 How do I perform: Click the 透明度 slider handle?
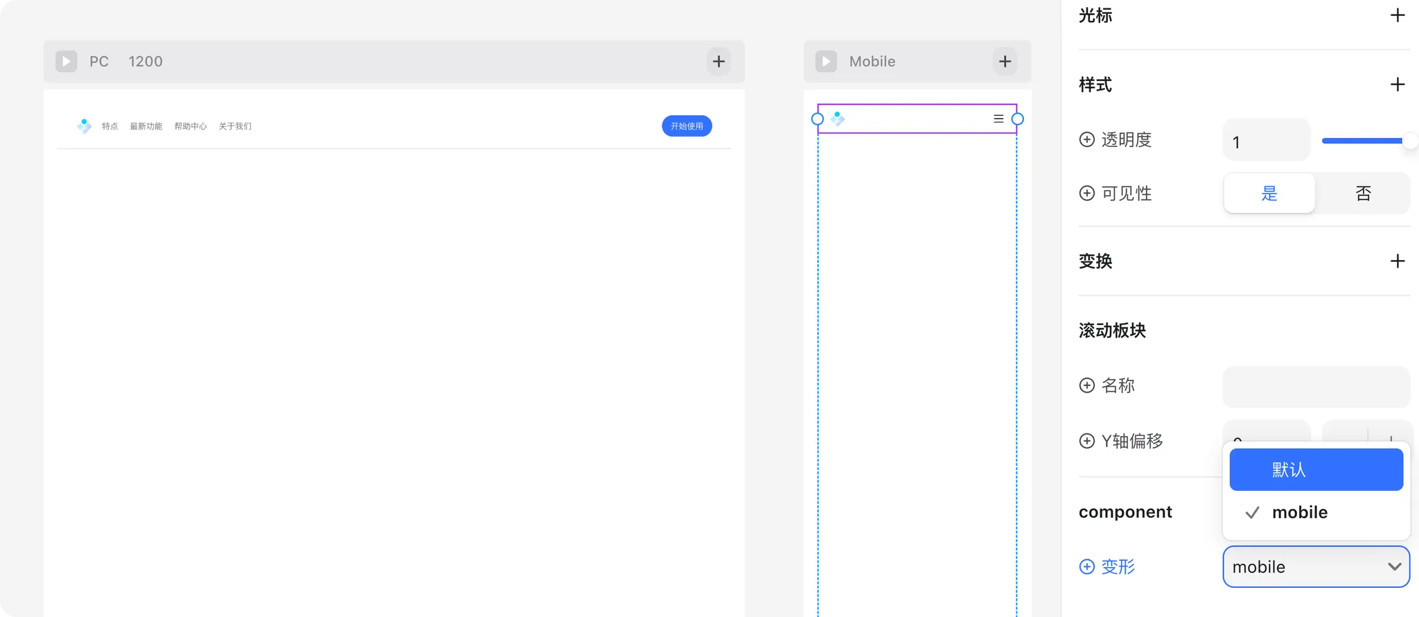coord(1410,141)
